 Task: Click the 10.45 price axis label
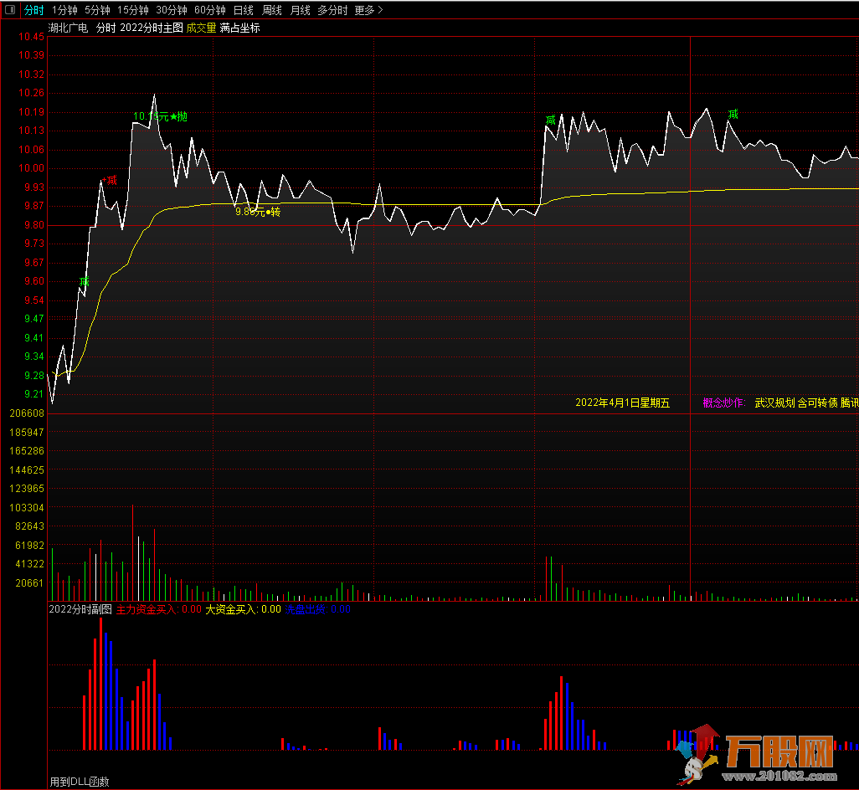click(31, 37)
